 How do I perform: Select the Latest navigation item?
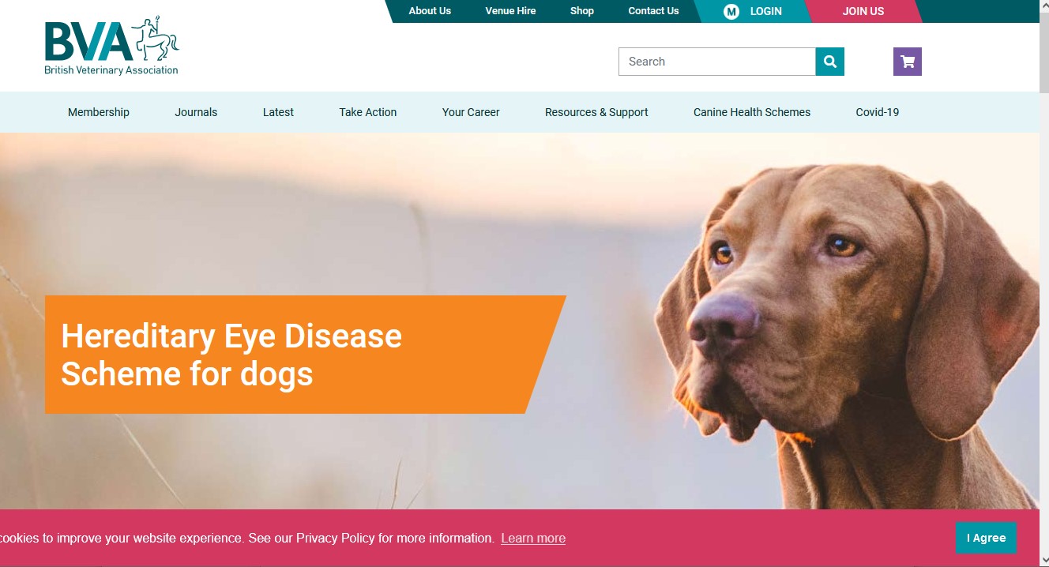278,112
